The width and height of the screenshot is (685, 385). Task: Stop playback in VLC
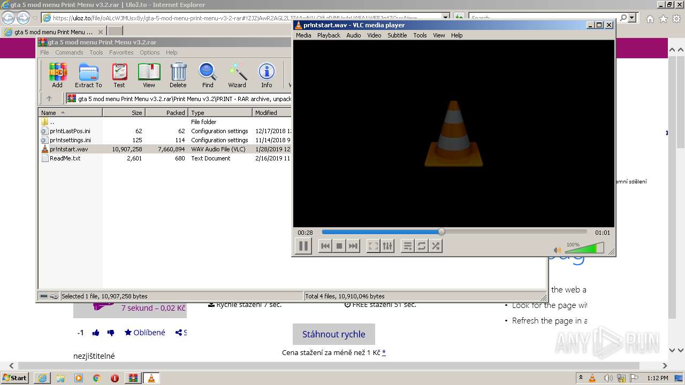[339, 246]
